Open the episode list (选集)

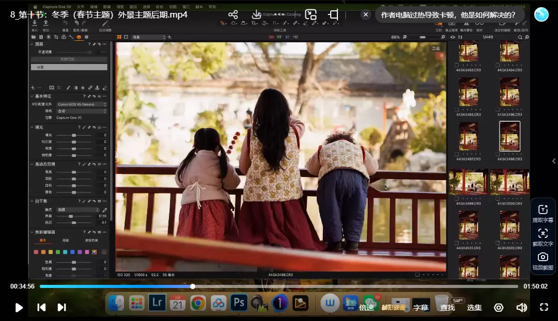(474, 308)
